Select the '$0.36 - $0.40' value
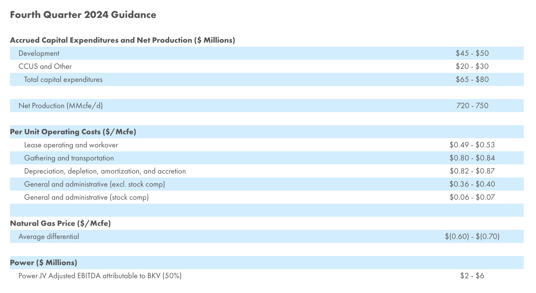Viewport: 536px width, 293px height. pyautogui.click(x=472, y=184)
